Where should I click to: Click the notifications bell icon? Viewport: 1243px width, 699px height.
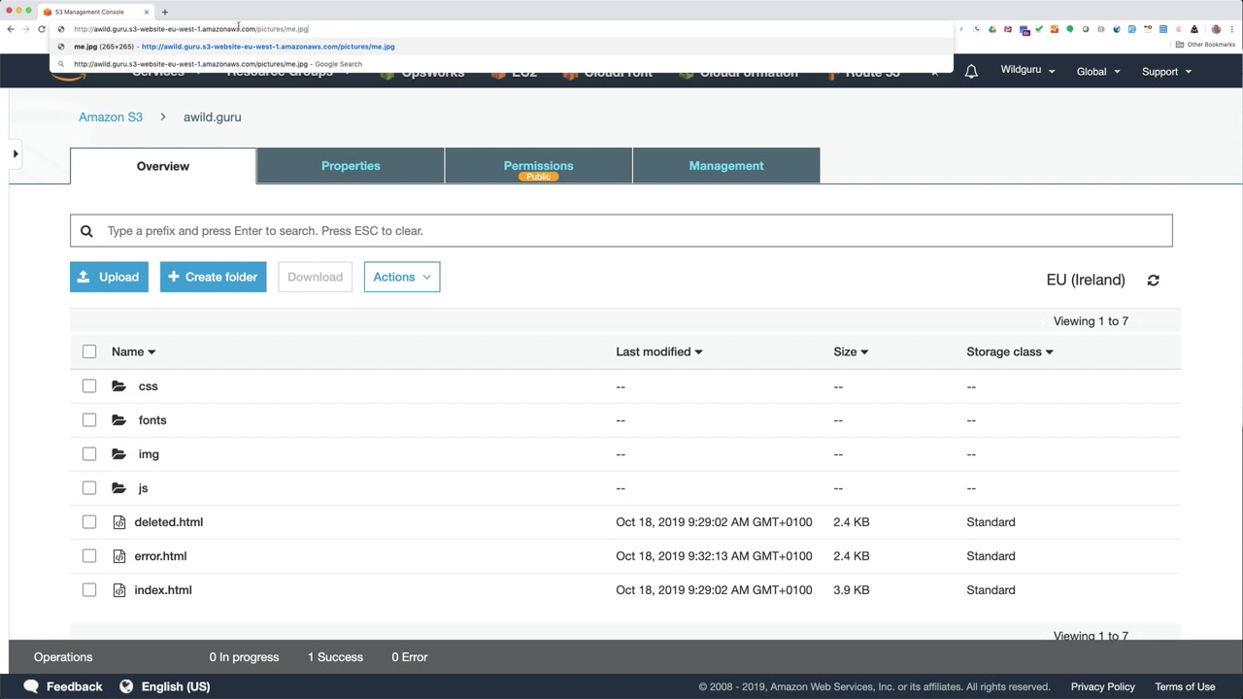coord(971,72)
